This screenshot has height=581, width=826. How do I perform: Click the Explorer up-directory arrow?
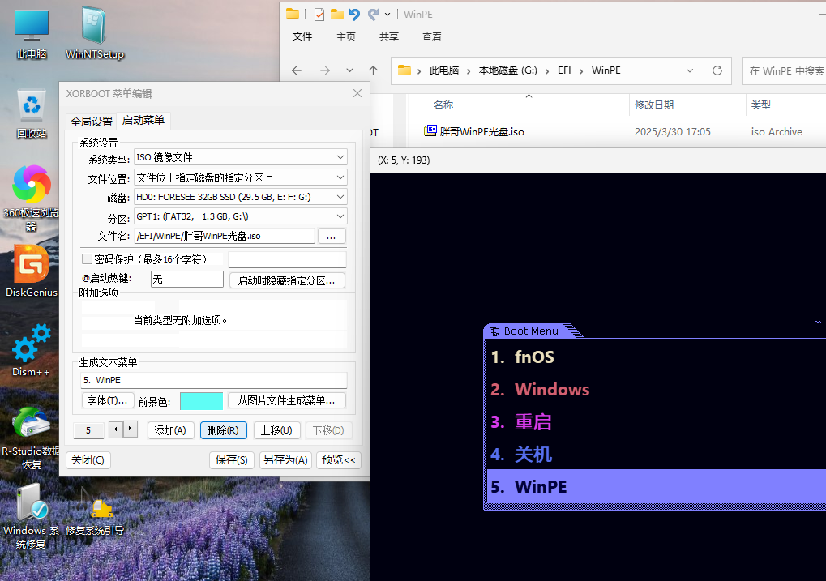(374, 70)
